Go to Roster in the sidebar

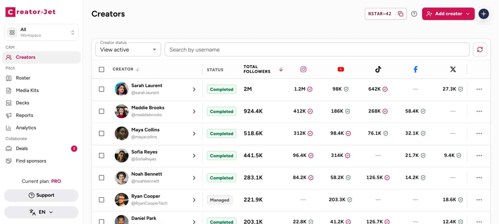(x=41, y=78)
